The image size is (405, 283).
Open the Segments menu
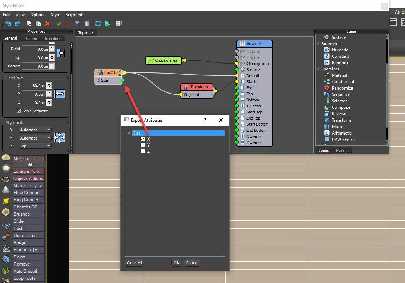point(75,15)
